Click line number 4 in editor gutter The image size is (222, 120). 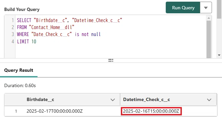pos(13,42)
